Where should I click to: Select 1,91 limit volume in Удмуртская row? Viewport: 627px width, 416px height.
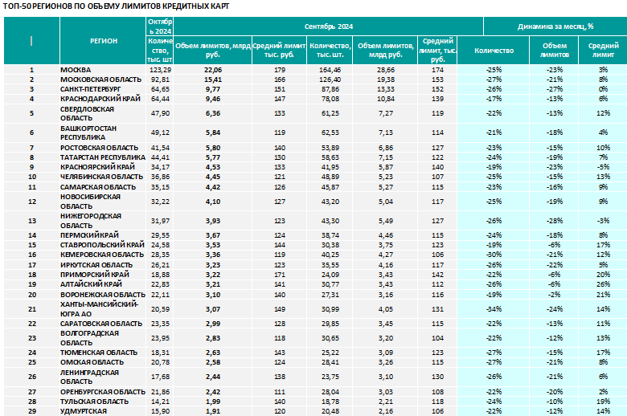(x=213, y=411)
